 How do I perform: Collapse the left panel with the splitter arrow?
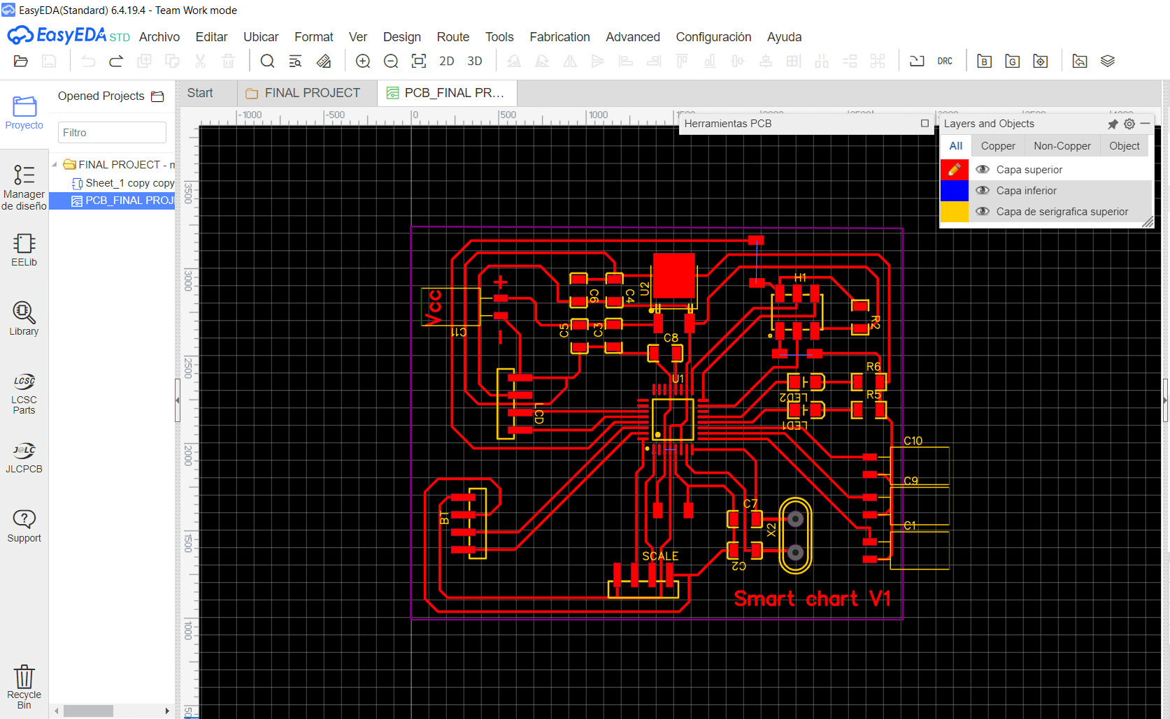(178, 400)
